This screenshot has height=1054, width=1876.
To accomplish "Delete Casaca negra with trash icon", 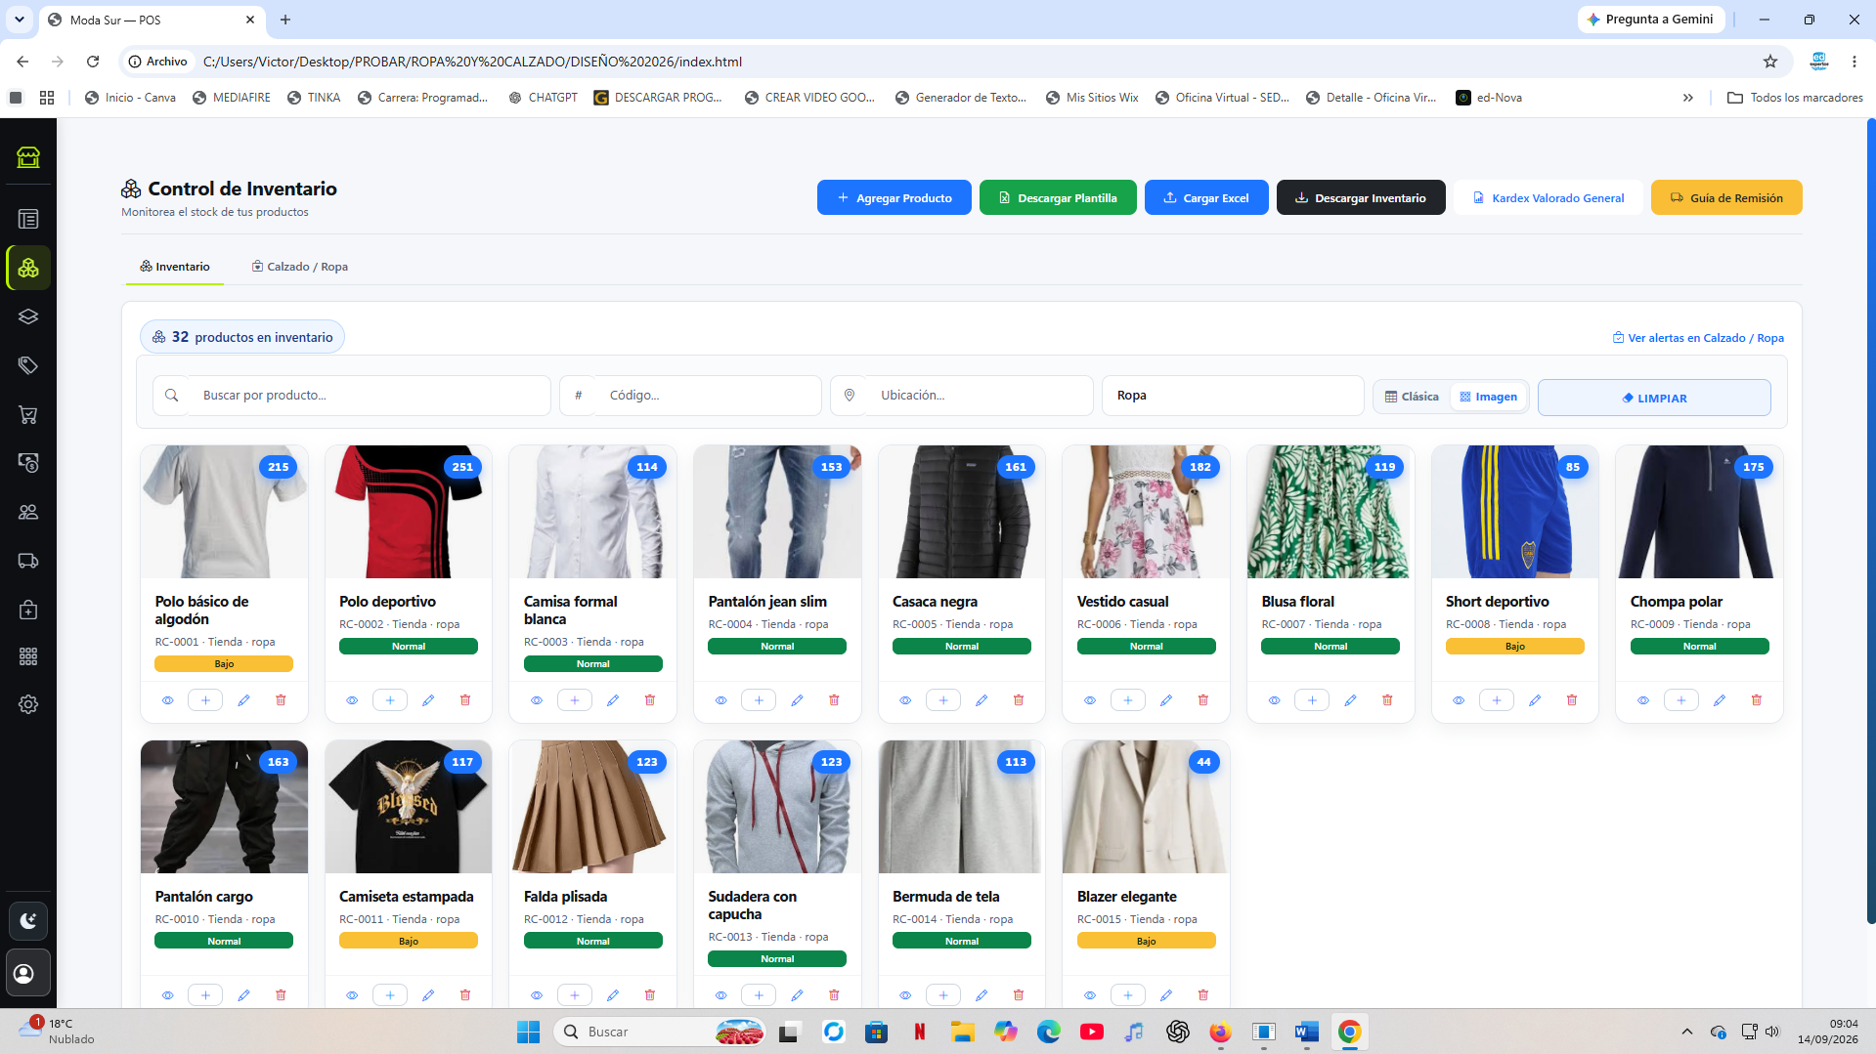I will coord(1019,700).
